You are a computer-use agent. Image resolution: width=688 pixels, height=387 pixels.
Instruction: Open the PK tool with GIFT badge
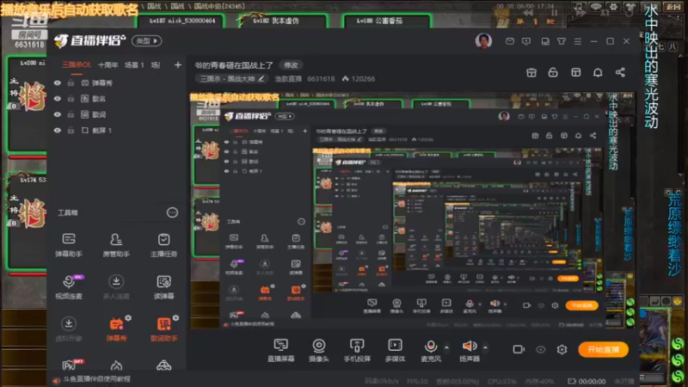[x=71, y=365]
